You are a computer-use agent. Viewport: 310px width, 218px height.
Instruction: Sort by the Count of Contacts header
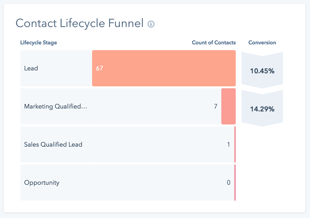(x=214, y=43)
